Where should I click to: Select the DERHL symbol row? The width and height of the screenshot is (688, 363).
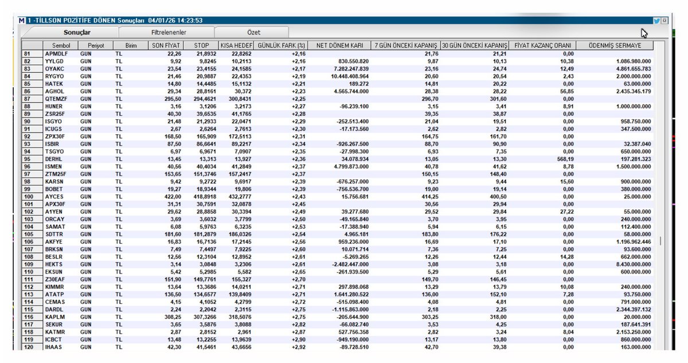pos(54,159)
